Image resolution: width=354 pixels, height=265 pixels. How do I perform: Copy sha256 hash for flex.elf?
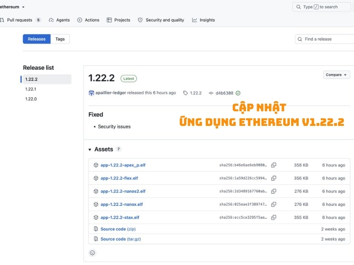click(273, 178)
